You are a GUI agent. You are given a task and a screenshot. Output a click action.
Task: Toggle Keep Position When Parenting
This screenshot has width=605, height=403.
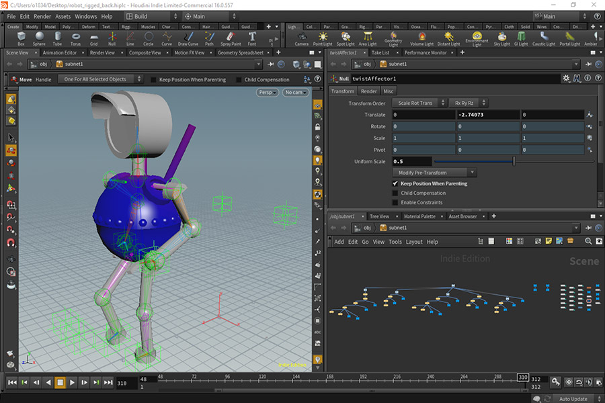click(395, 183)
